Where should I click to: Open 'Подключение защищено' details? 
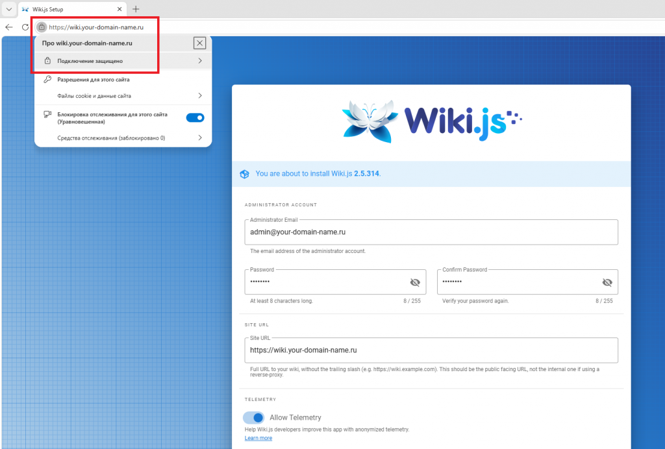pyautogui.click(x=123, y=61)
